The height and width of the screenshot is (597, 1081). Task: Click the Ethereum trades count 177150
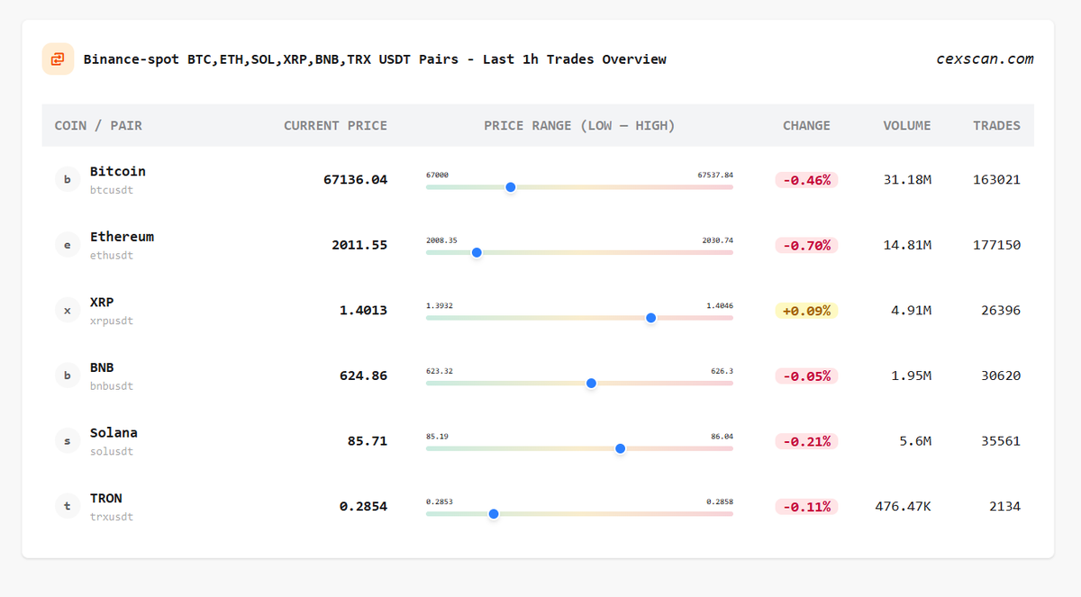pos(997,245)
